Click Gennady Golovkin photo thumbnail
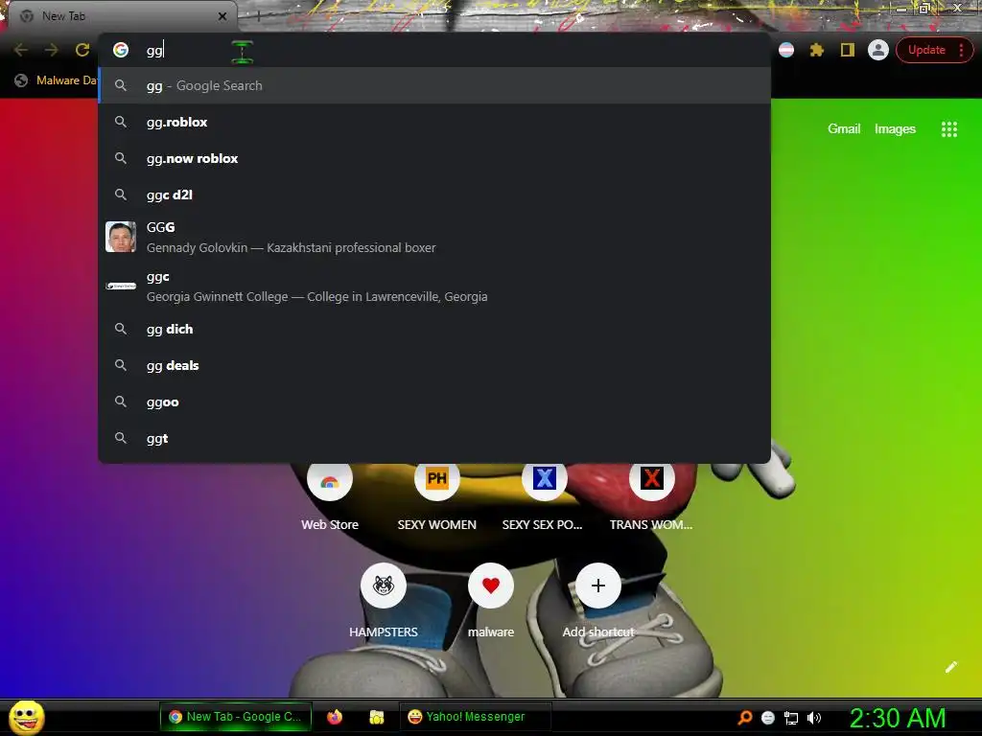 [121, 237]
